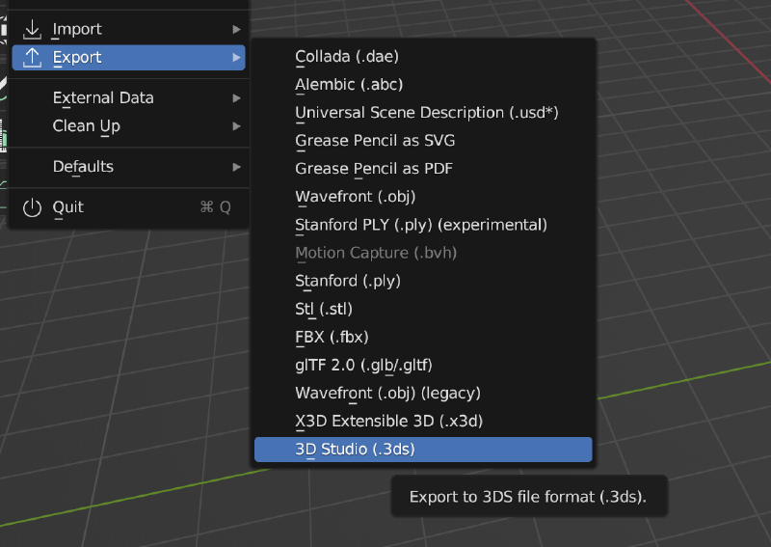Screen dimensions: 771x547
Task: Export as Stl (.stl)
Action: [423, 310]
